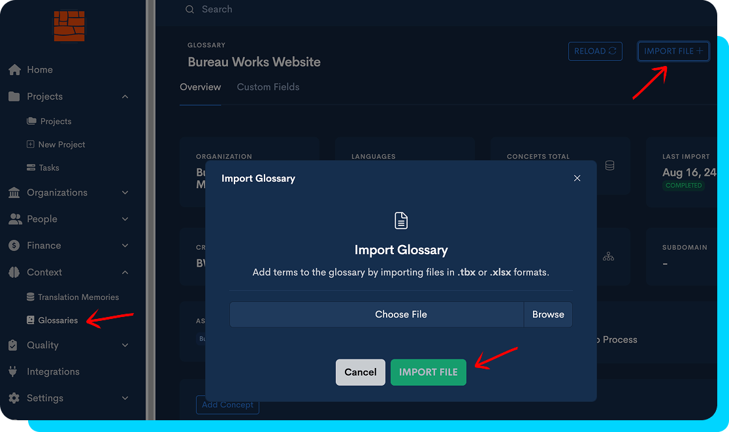Click the RELOAD button

pyautogui.click(x=595, y=51)
